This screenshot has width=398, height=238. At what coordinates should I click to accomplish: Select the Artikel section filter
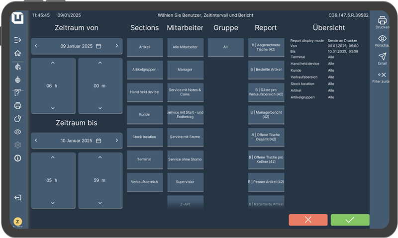145,47
